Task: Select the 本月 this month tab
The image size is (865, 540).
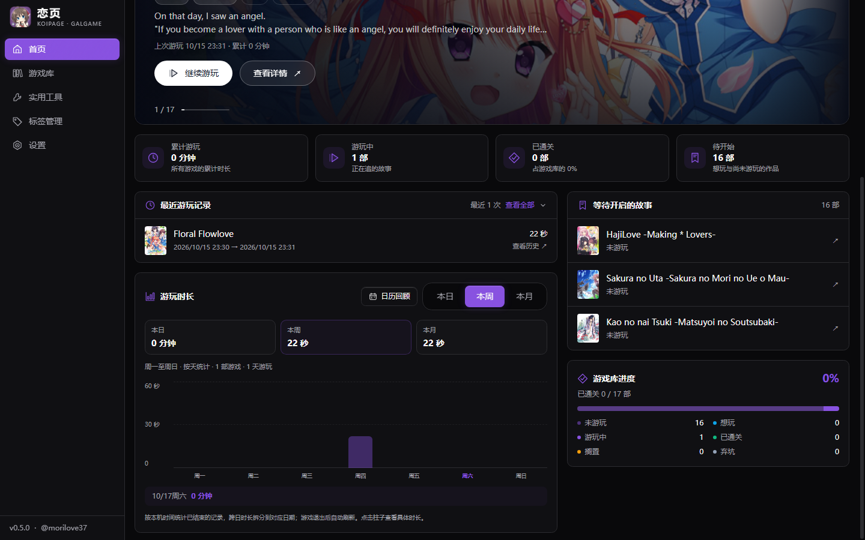Action: tap(524, 296)
